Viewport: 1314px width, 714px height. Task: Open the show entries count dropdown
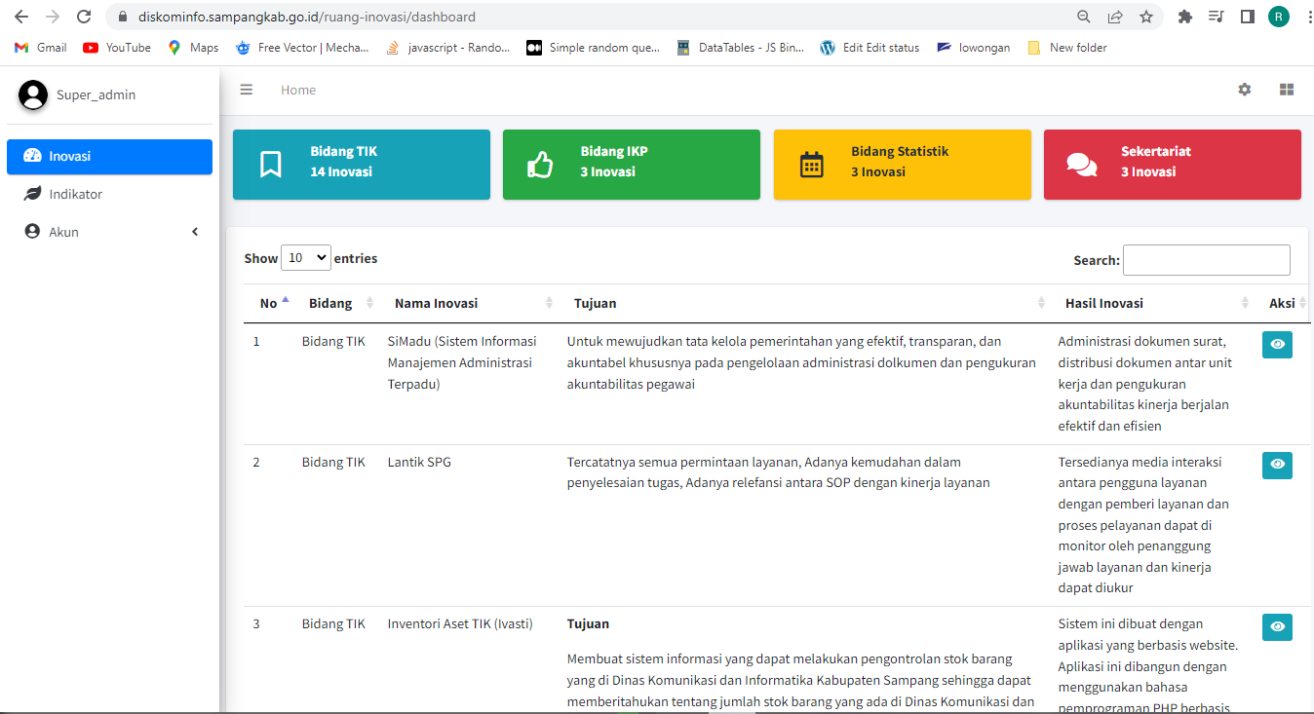pos(306,258)
